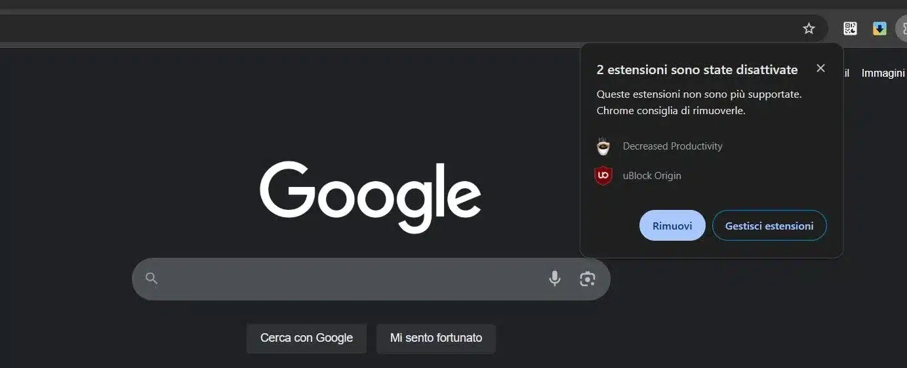Click Mi sento fortunato button

tap(436, 338)
